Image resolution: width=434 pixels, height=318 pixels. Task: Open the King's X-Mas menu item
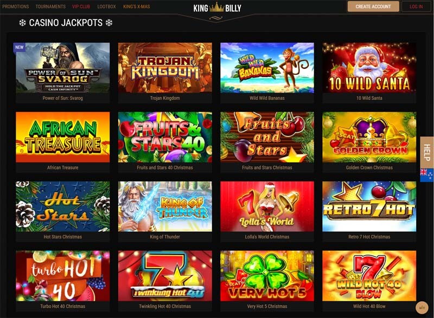[137, 7]
